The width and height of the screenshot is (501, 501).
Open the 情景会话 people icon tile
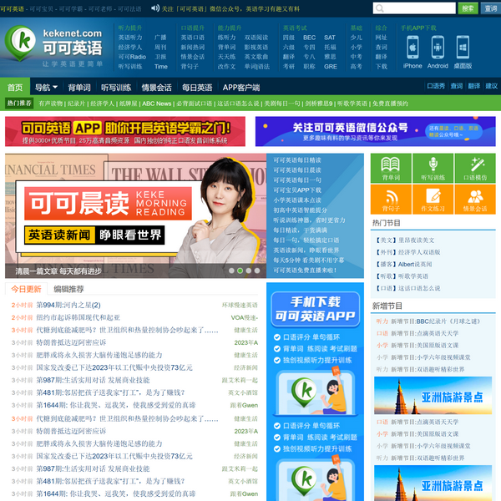pos(475,199)
